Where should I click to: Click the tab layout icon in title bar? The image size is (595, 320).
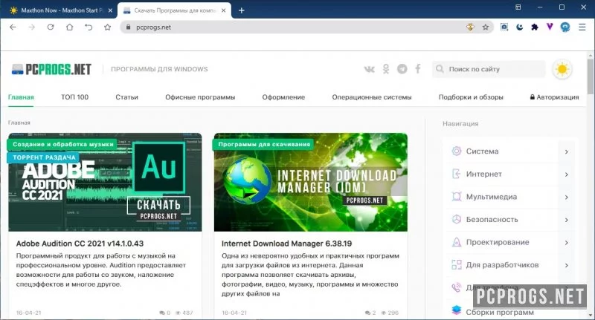point(518,7)
